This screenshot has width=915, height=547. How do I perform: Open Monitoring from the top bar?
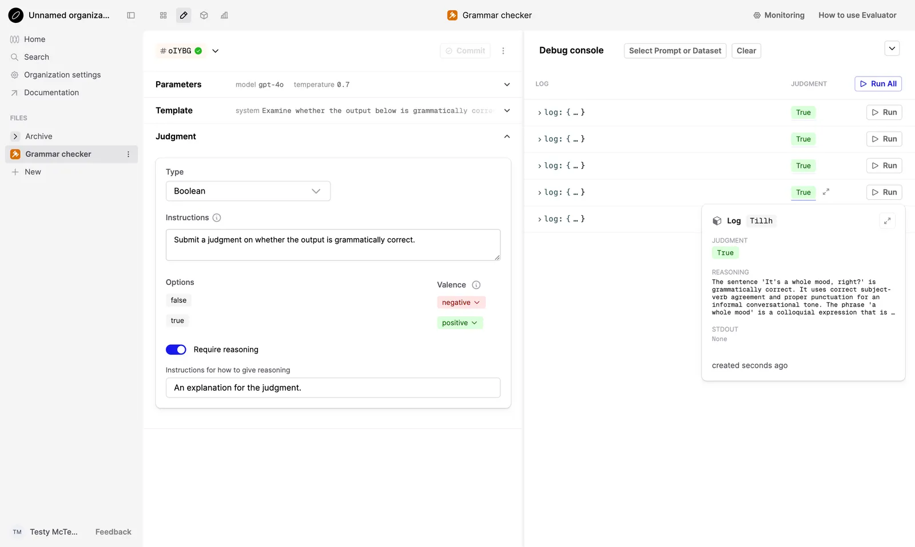(779, 15)
